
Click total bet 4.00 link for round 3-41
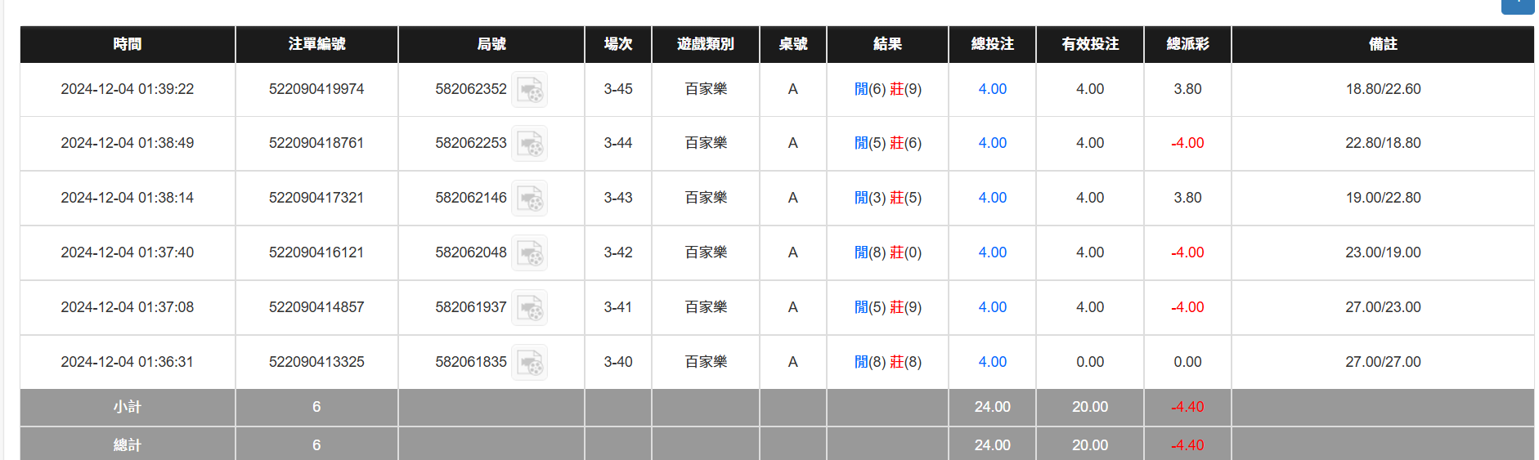(992, 307)
